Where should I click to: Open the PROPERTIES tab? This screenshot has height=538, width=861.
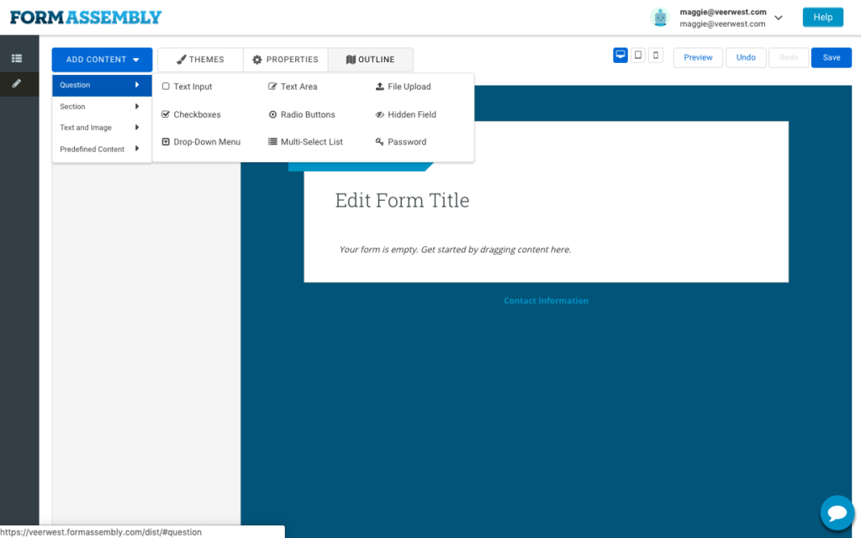285,60
